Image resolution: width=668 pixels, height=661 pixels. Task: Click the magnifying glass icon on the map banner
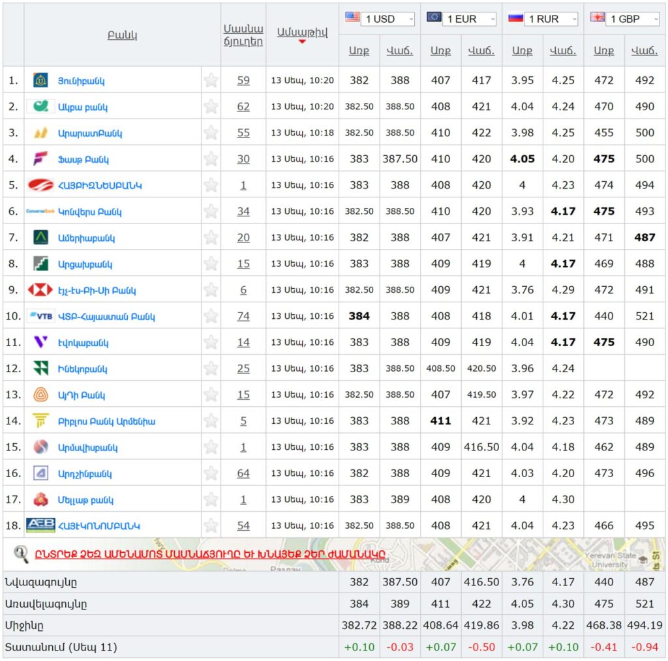(22, 554)
